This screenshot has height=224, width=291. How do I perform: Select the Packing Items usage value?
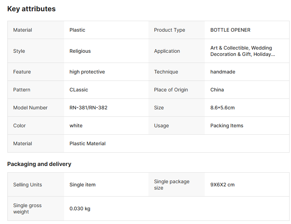pos(227,126)
